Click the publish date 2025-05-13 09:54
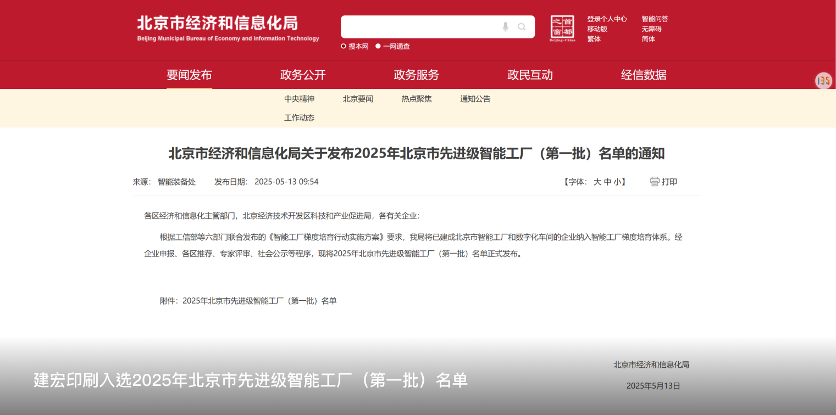836x415 pixels. tap(286, 182)
